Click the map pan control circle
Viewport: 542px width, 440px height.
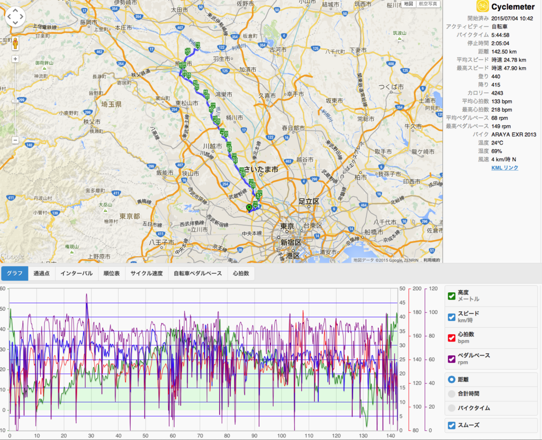pyautogui.click(x=15, y=16)
